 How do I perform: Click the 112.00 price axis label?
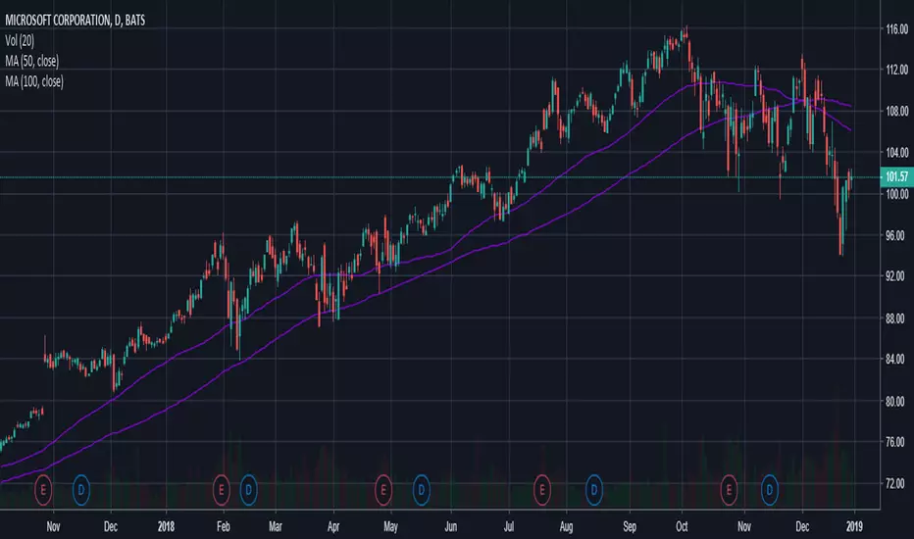pyautogui.click(x=896, y=70)
